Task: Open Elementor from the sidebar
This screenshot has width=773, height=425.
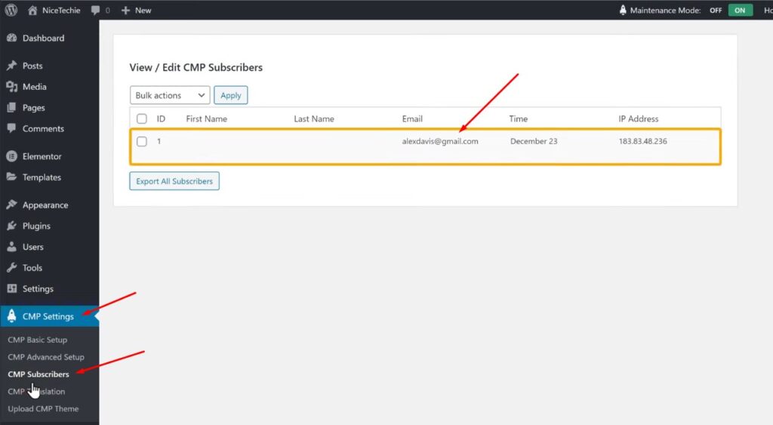Action: [x=42, y=156]
